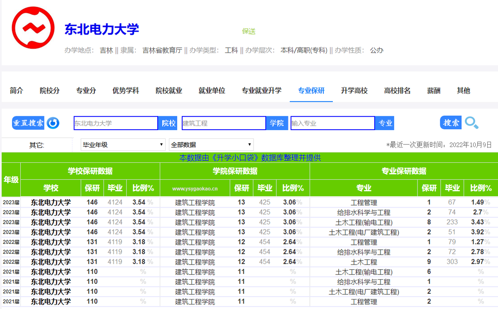Click the magnifying glass search icon
Viewport: 498px width, 309px height.
click(471, 123)
